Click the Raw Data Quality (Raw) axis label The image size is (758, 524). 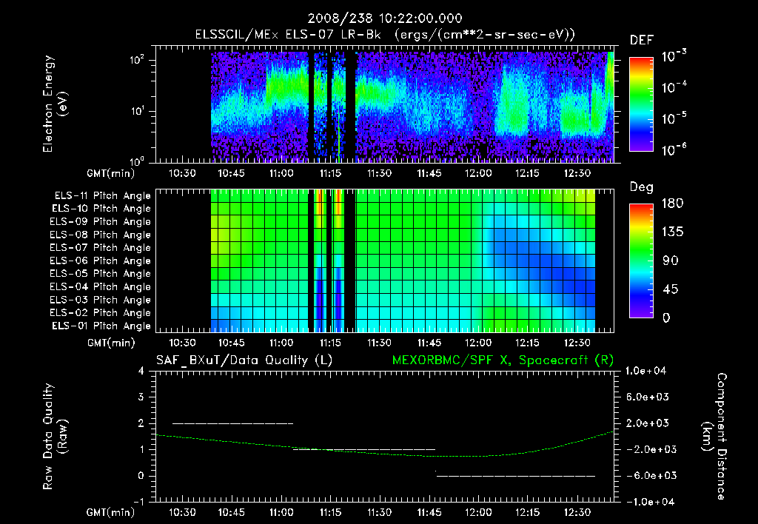[55, 437]
